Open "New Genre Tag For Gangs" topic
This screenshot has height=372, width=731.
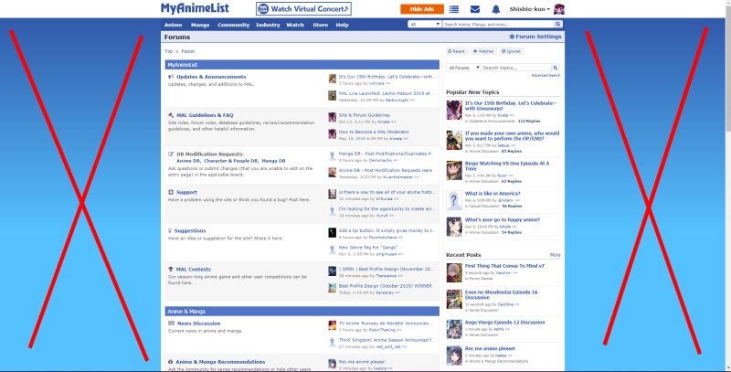pyautogui.click(x=368, y=248)
